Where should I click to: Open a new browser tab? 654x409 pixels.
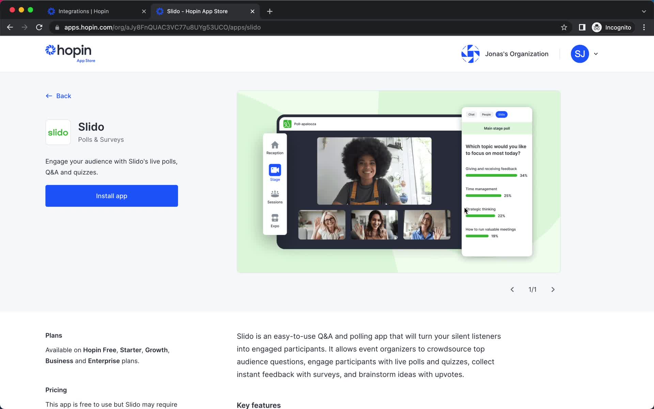coord(270,11)
